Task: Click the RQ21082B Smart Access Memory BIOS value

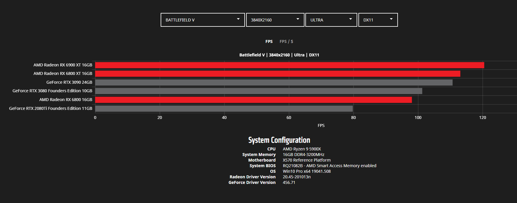Action: [330, 166]
